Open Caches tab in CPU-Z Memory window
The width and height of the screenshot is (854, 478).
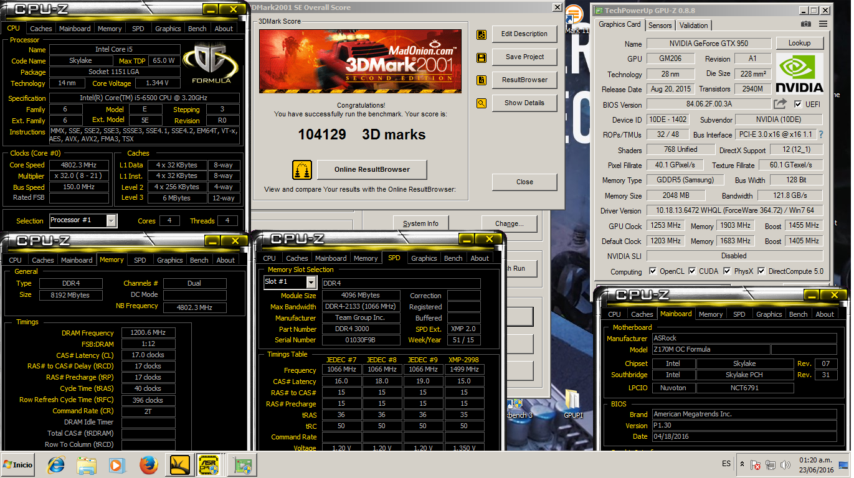coord(43,260)
